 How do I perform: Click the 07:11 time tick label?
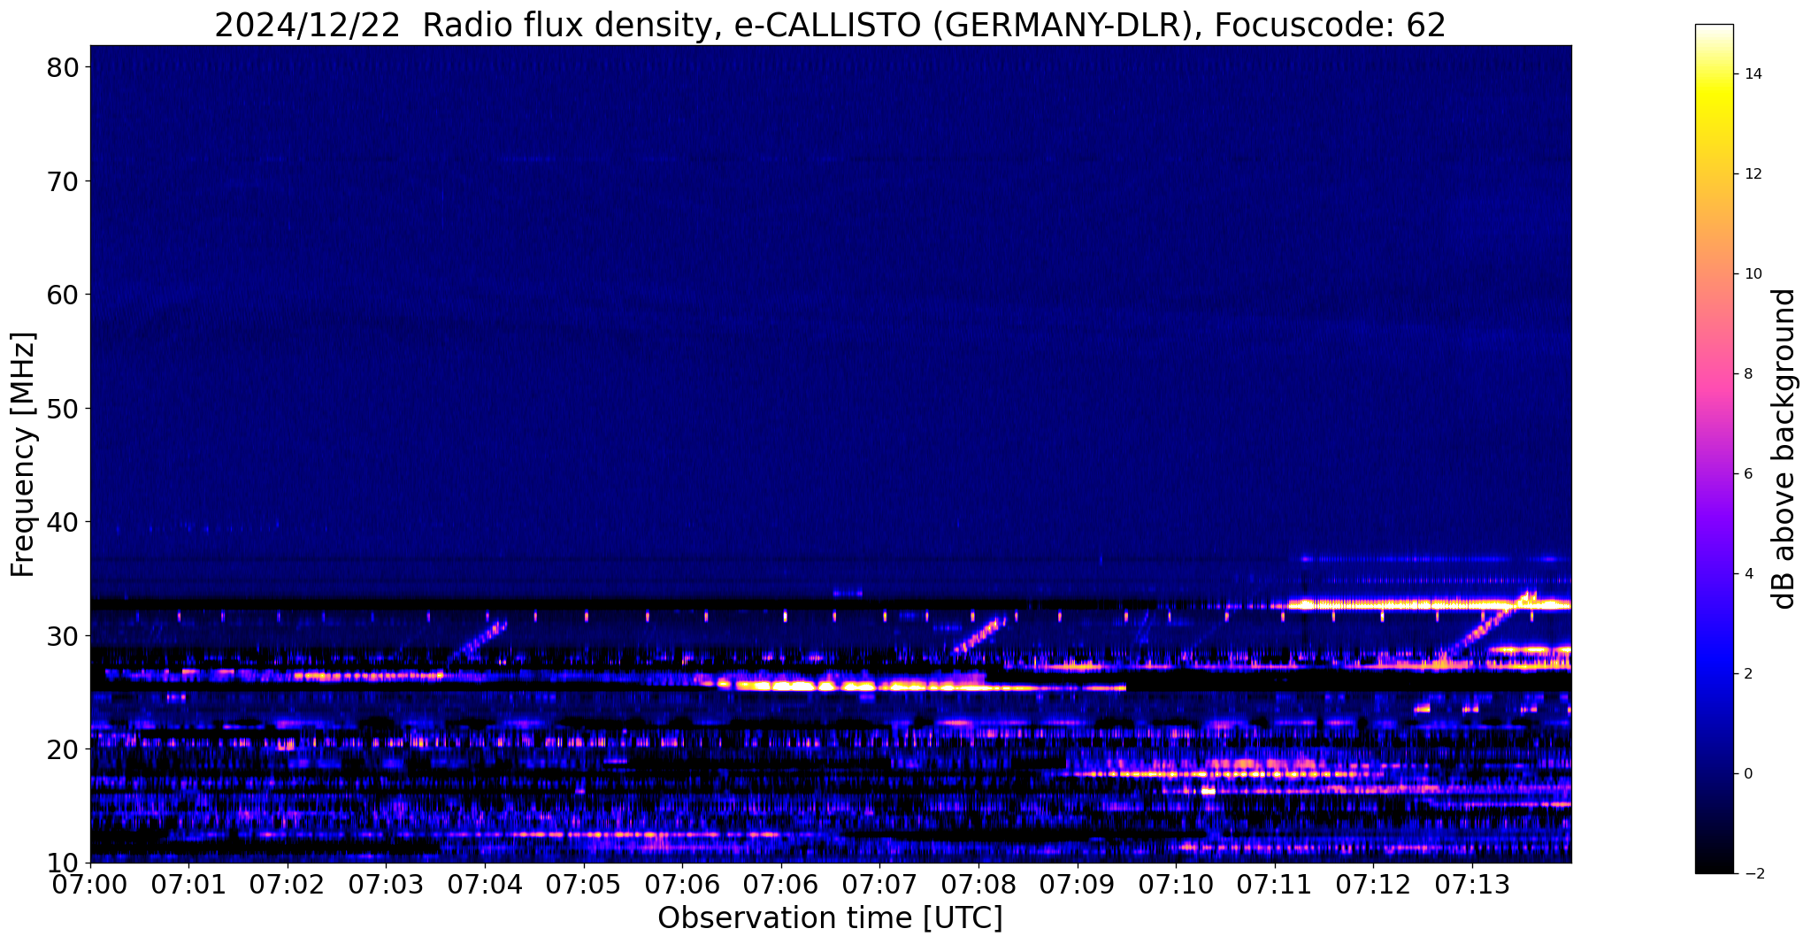1275,884
